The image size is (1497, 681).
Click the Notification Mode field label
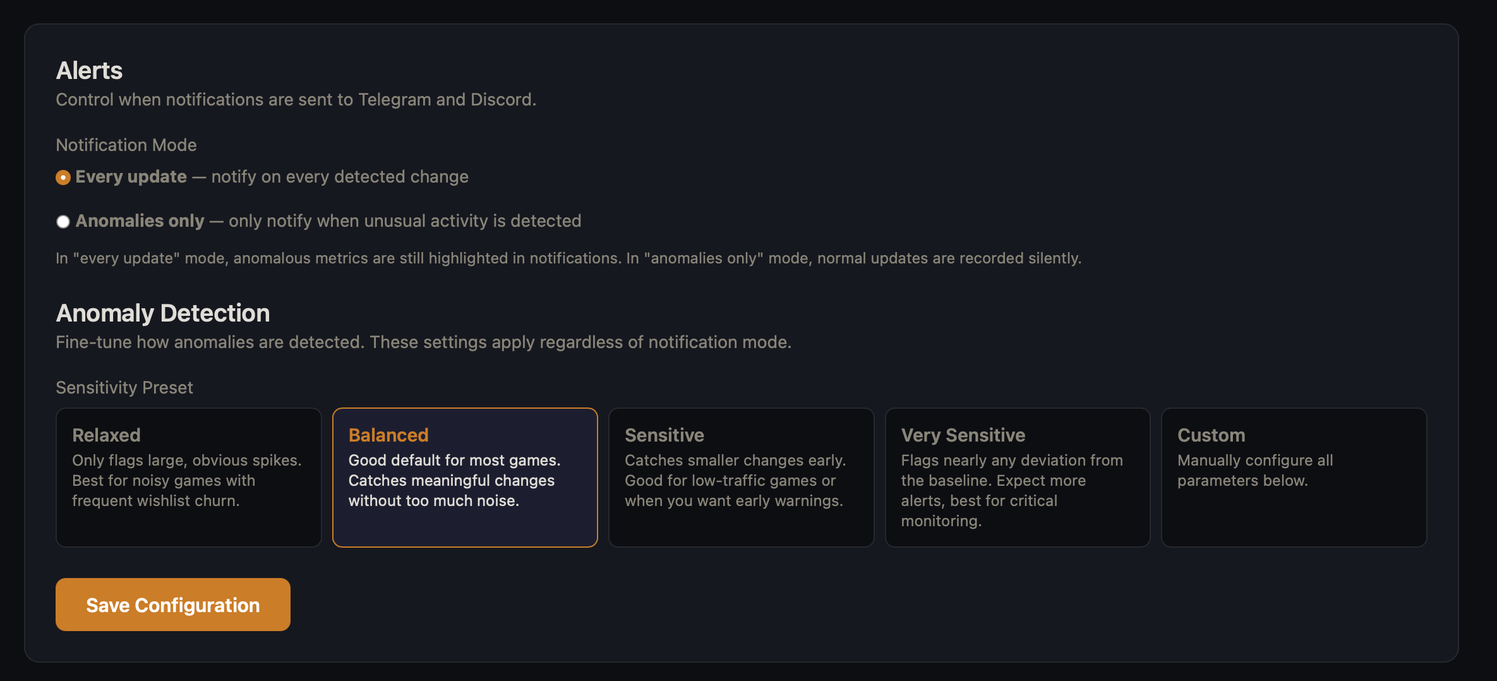pos(126,145)
